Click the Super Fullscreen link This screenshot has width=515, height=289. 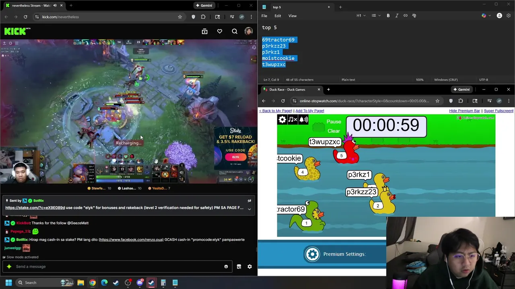499,111
